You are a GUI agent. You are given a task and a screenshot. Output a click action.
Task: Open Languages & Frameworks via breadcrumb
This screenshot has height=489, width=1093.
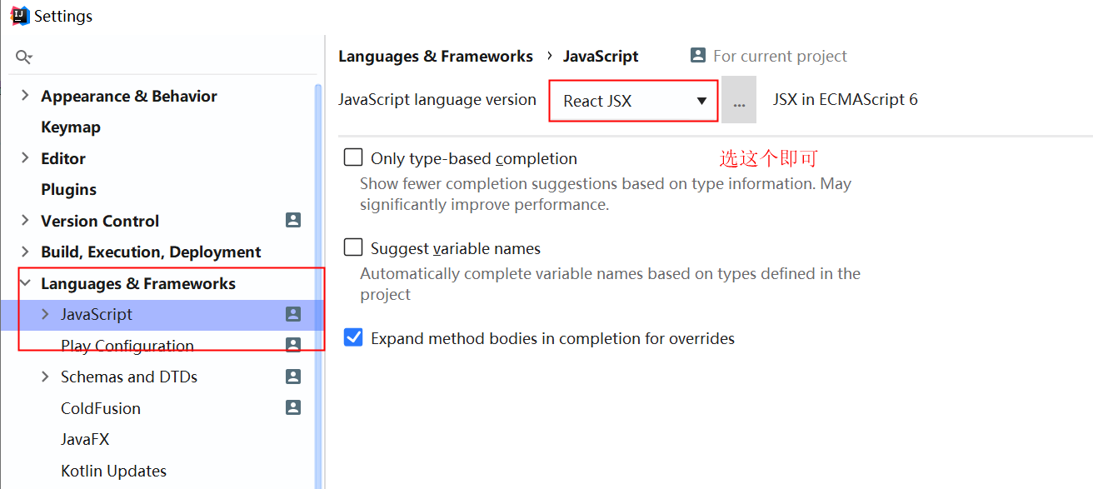click(436, 55)
